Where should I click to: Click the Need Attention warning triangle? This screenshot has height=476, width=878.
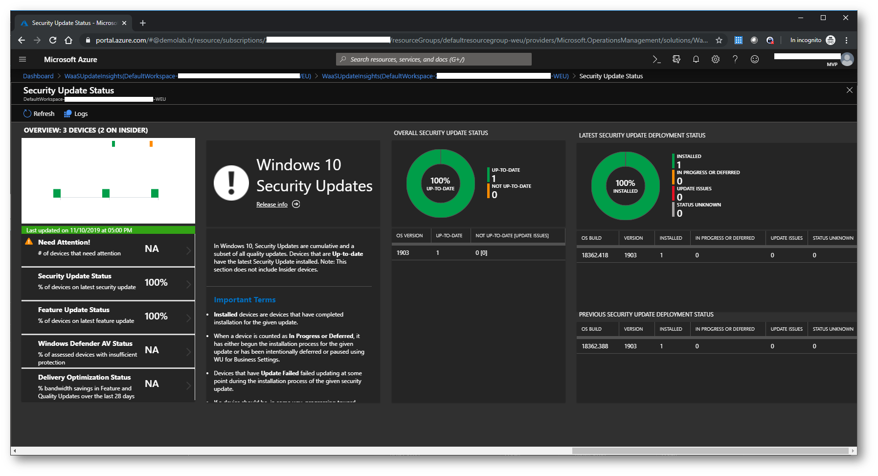tap(29, 242)
